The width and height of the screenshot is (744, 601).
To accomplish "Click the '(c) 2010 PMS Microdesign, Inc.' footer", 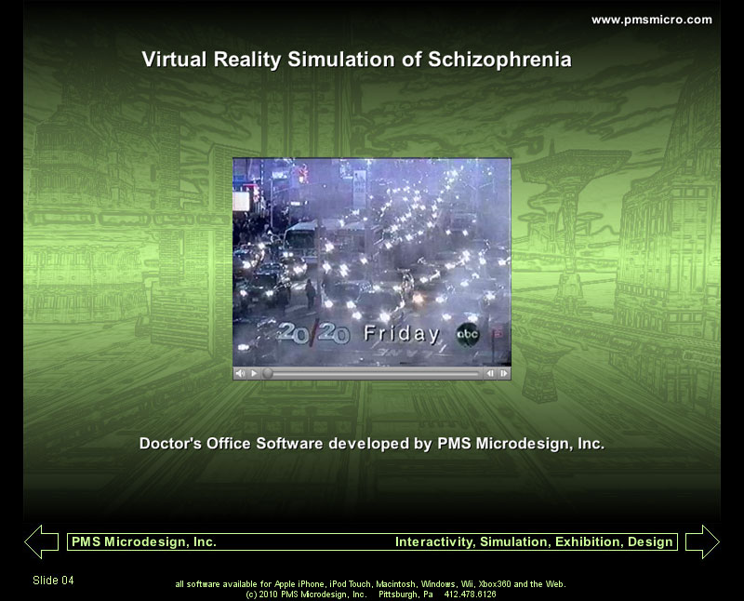I will (306, 594).
